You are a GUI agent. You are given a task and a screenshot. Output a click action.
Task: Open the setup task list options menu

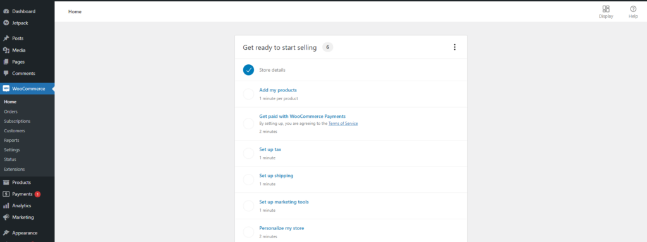coord(455,47)
